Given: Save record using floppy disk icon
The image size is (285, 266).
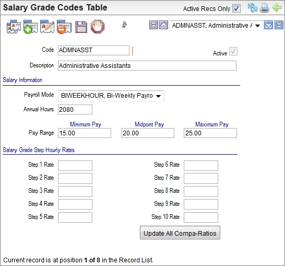Looking at the screenshot, I should [x=81, y=27].
